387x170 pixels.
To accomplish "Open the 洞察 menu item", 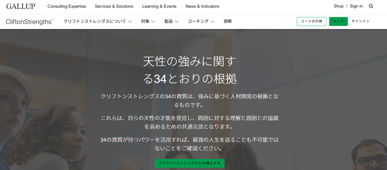I will pyautogui.click(x=228, y=21).
